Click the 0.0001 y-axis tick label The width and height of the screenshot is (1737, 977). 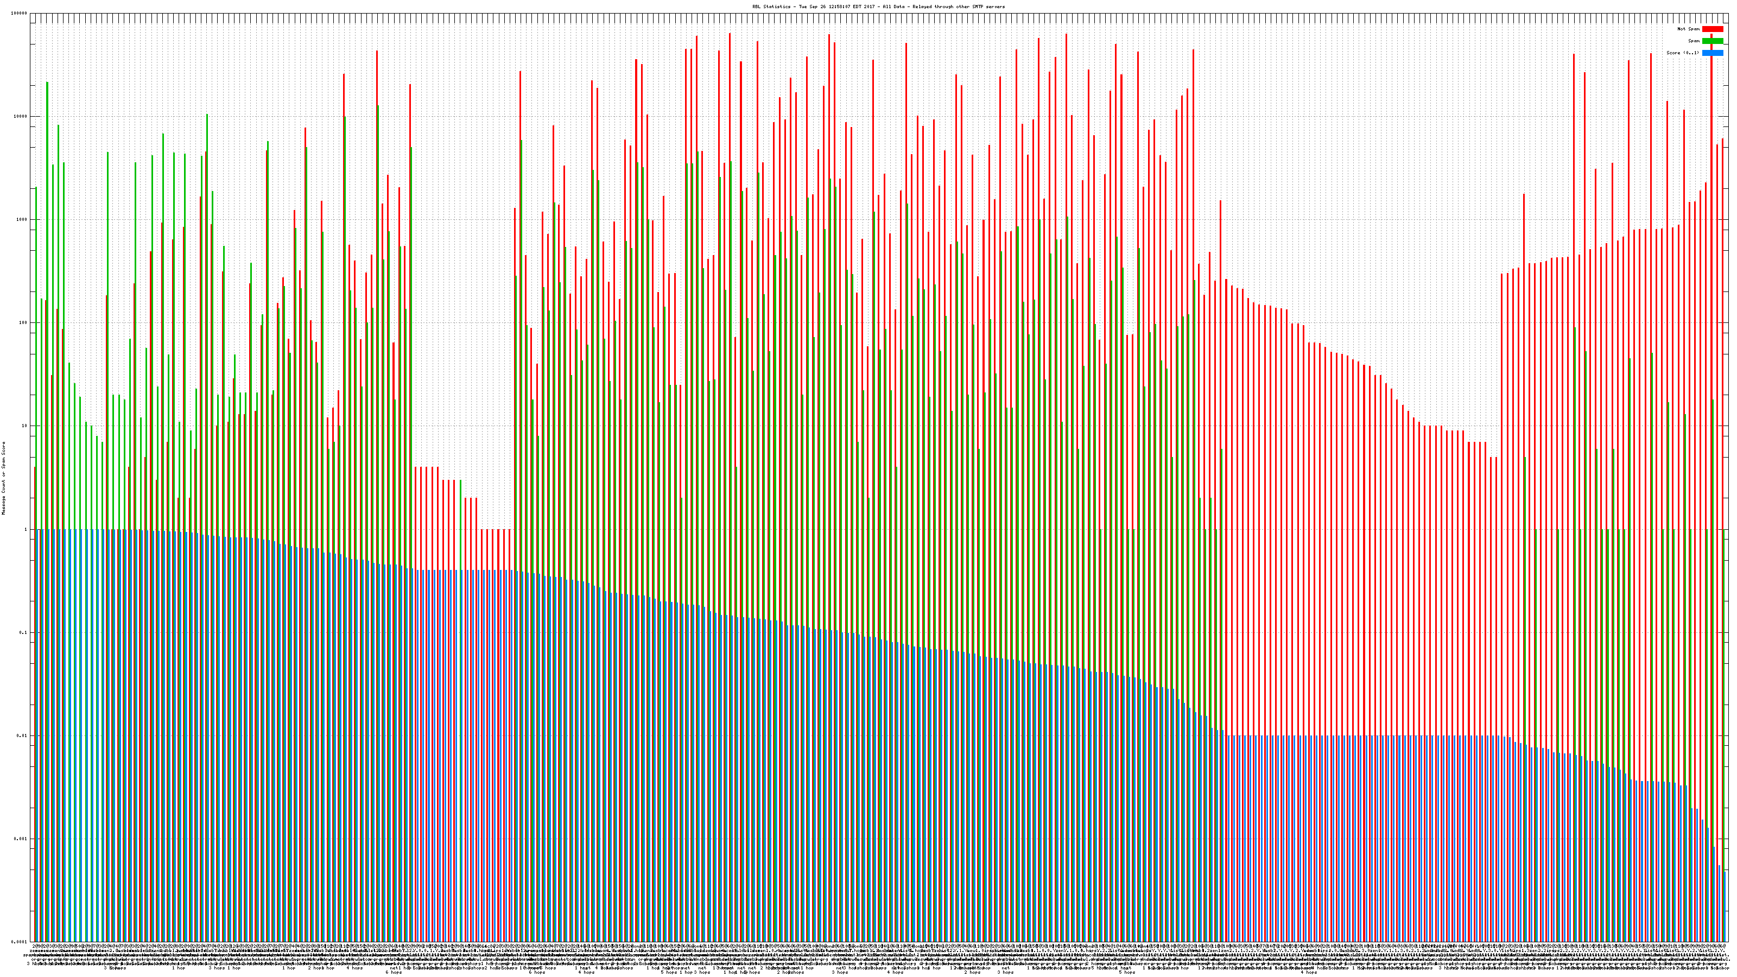pyautogui.click(x=20, y=941)
